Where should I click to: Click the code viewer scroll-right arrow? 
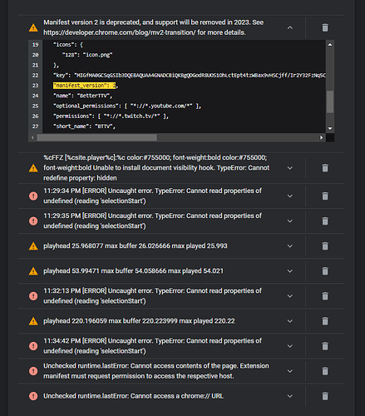coord(322,137)
